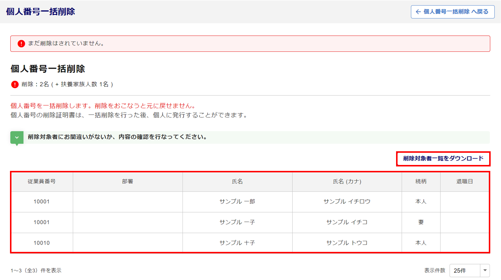Click the kana name サンプル イチロウ
The height and width of the screenshot is (280, 501).
347,202
